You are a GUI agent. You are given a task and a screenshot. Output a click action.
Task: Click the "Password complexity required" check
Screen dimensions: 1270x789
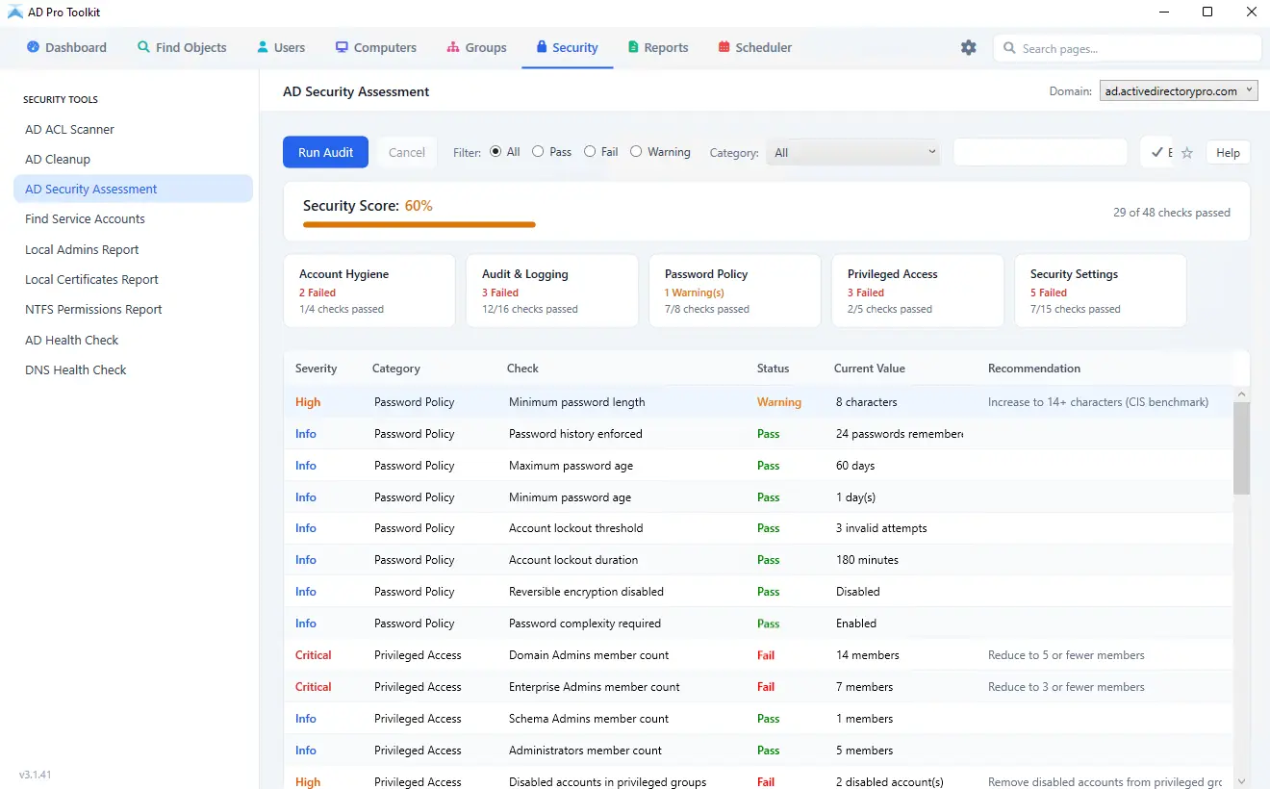click(585, 624)
